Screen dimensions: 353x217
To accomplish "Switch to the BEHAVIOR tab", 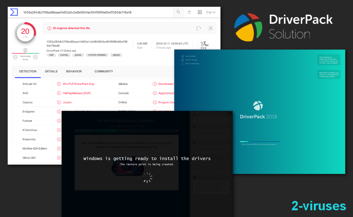I will 74,71.
